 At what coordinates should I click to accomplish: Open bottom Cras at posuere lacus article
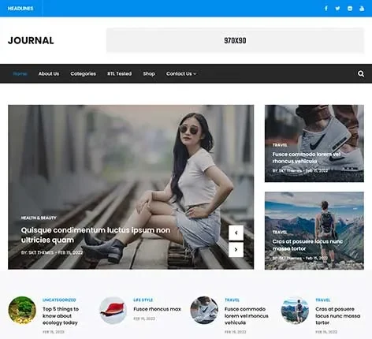coord(338,316)
